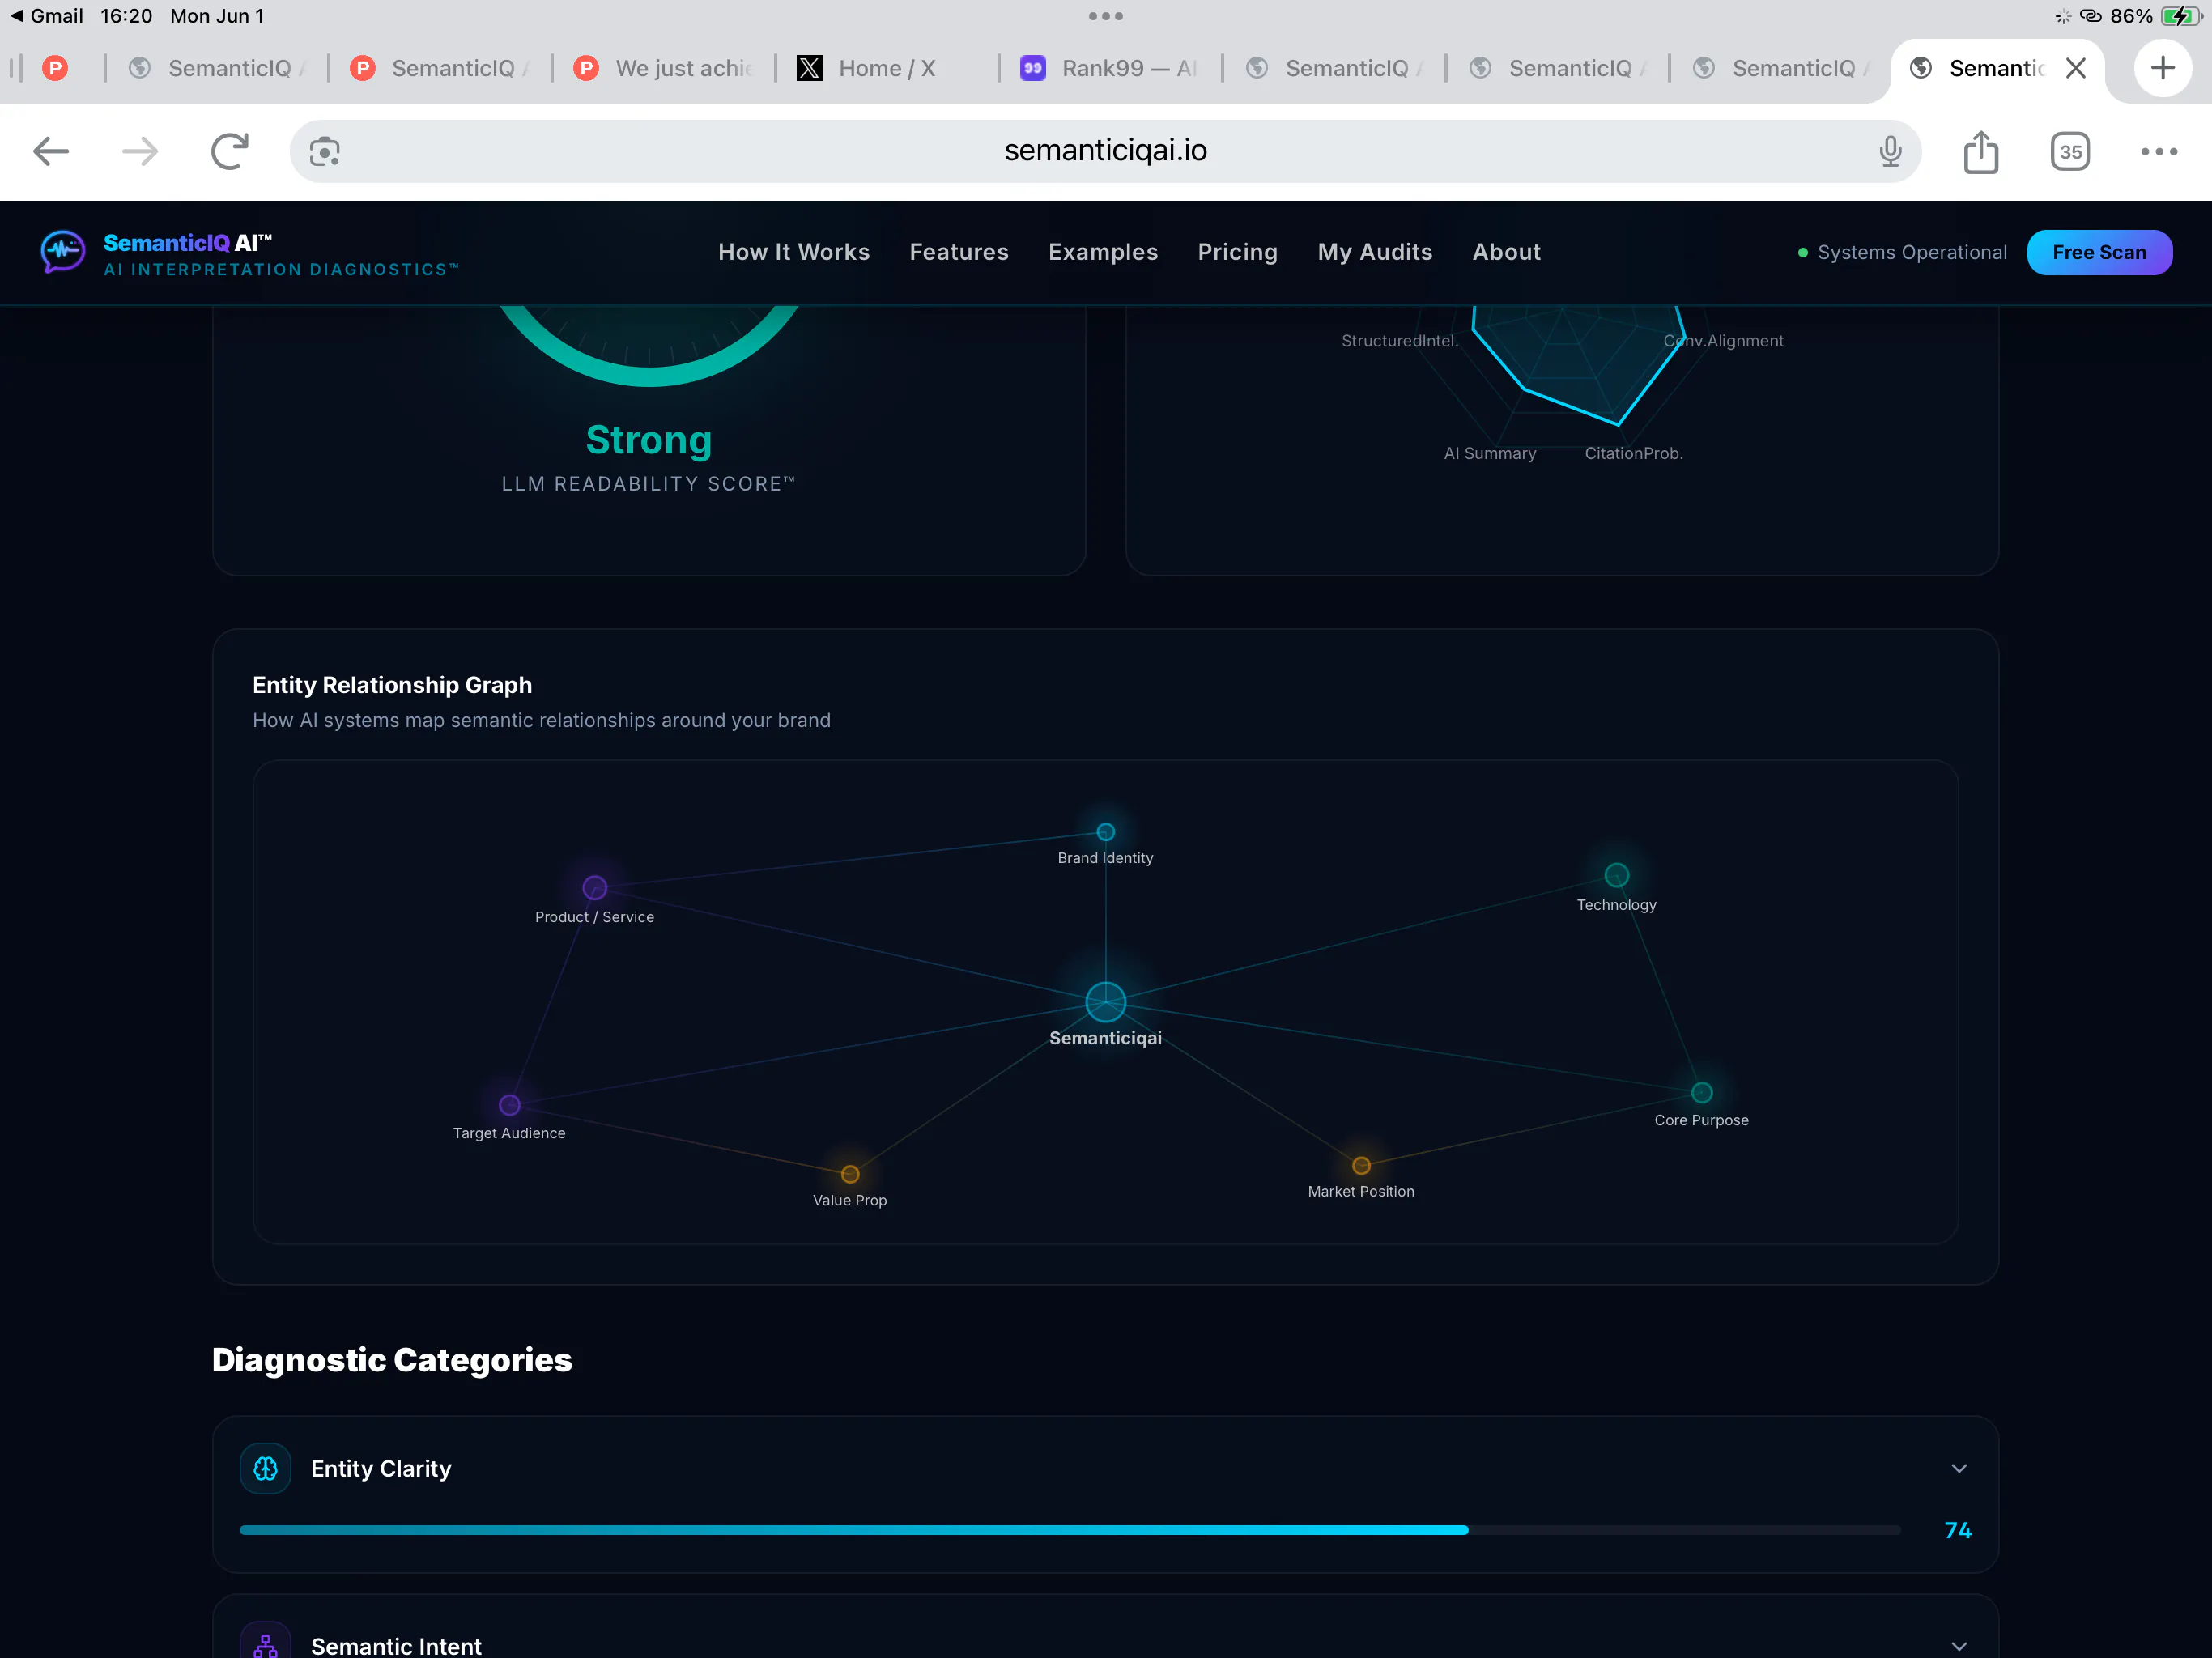Click the Systems Operational status indicator

click(x=1902, y=252)
